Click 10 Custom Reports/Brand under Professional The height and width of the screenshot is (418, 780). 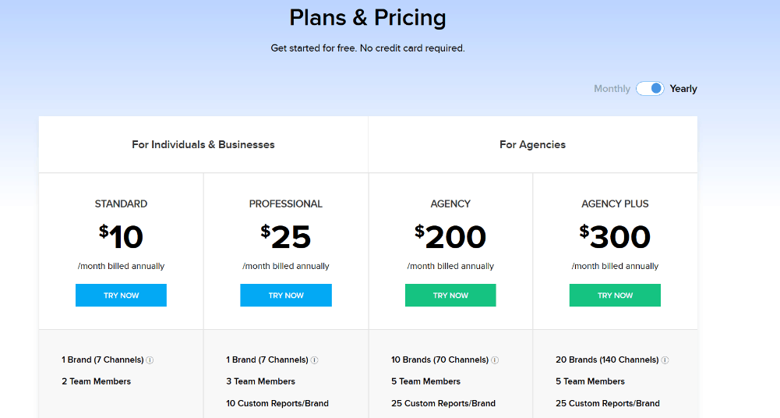pyautogui.click(x=277, y=403)
